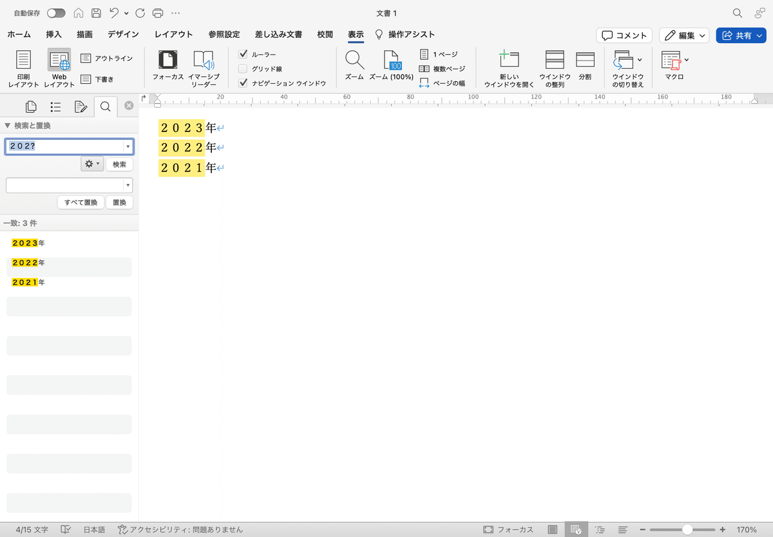Show document map headings tab
The width and height of the screenshot is (773, 537).
pyautogui.click(x=55, y=107)
